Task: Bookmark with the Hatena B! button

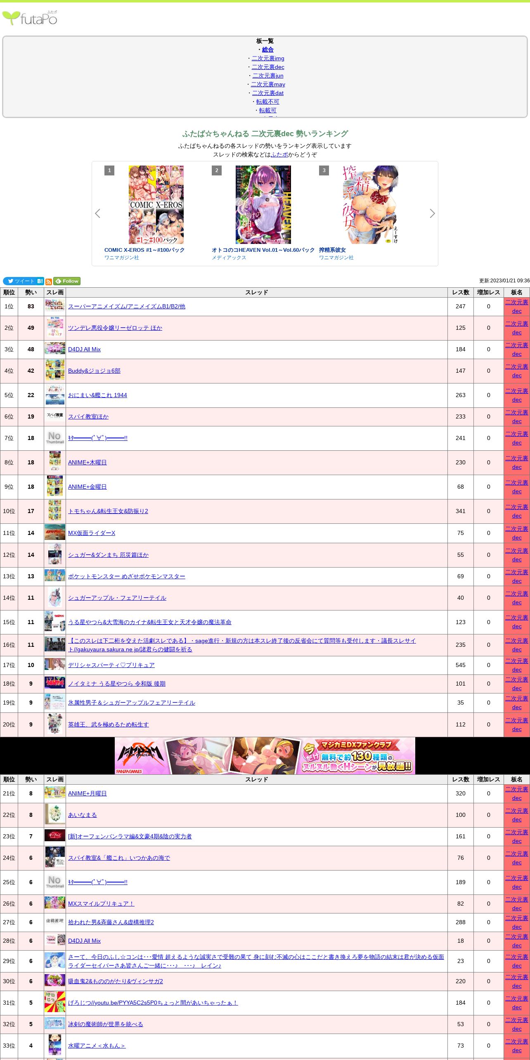Action: 40,281
